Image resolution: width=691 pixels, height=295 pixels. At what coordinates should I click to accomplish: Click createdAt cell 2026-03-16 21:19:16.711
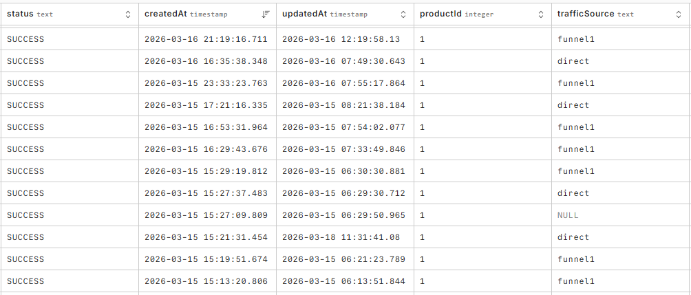click(x=206, y=39)
